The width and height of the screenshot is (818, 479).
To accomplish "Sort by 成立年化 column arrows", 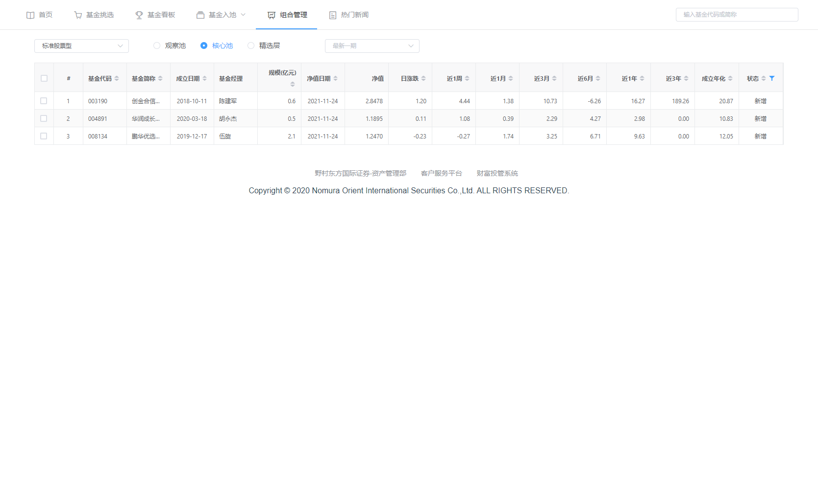I will [730, 78].
